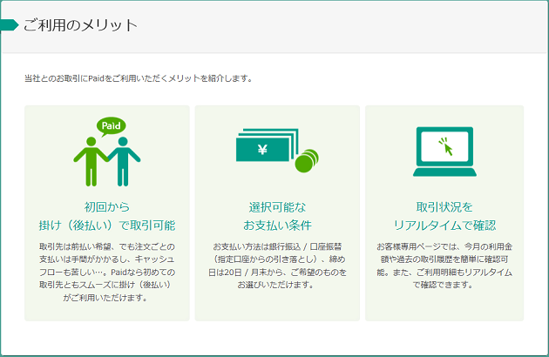Click description starting 取引先は前払い希望
Image resolution: width=549 pixels, height=357 pixels.
pyautogui.click(x=107, y=273)
